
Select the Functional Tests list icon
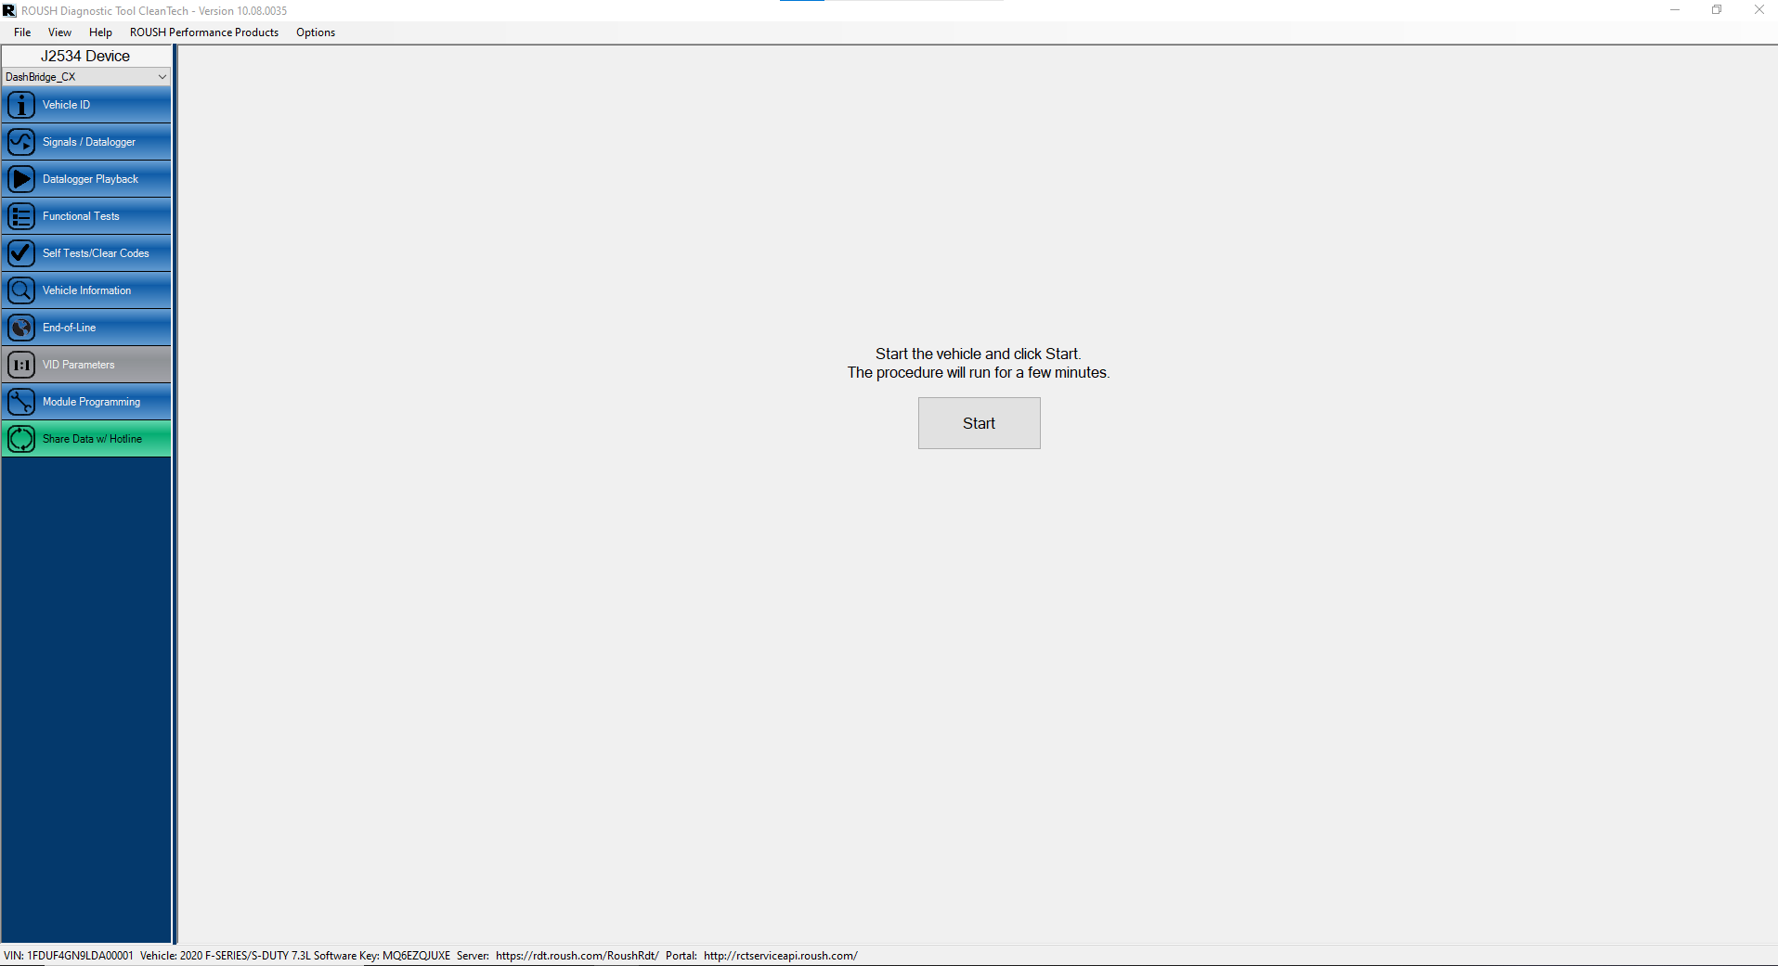(21, 215)
